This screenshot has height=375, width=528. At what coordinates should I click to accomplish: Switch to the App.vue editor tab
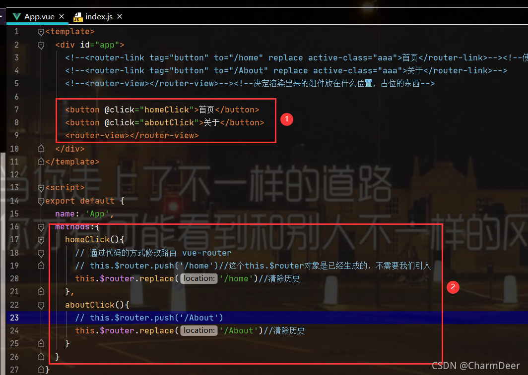(x=37, y=16)
